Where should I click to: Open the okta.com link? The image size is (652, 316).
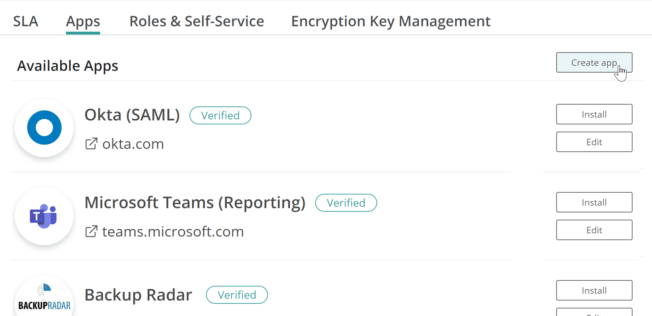[133, 144]
